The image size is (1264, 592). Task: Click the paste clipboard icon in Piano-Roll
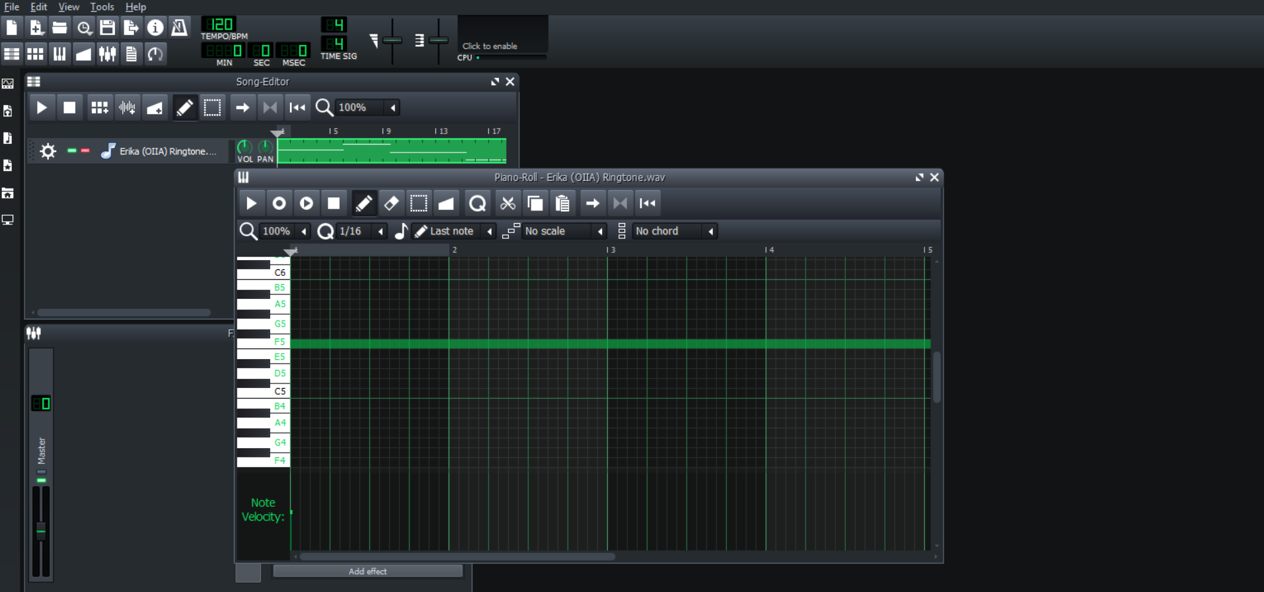tap(562, 203)
